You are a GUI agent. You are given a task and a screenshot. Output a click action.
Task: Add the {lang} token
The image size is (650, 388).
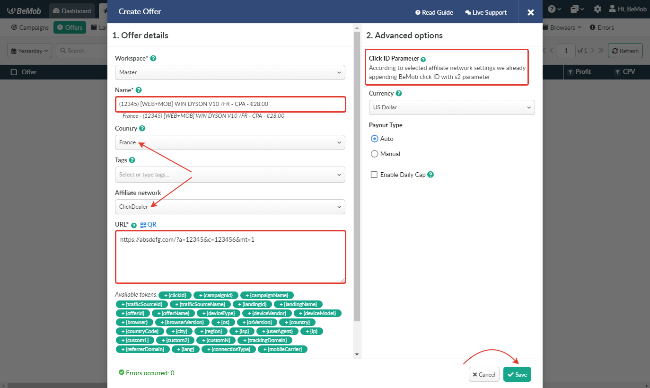185,349
